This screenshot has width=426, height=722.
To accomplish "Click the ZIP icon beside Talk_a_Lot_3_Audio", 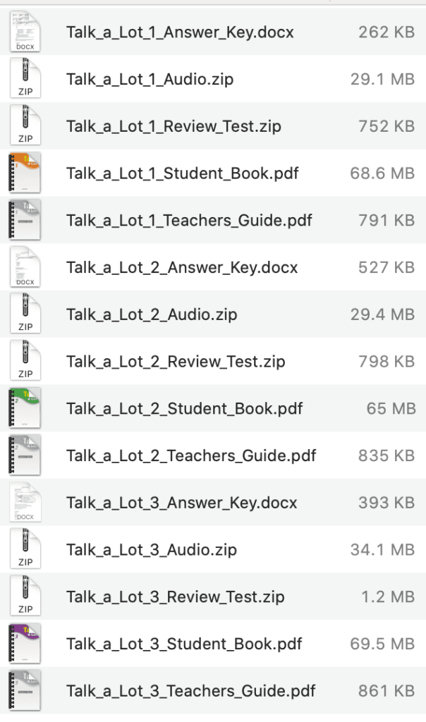I will tap(25, 549).
